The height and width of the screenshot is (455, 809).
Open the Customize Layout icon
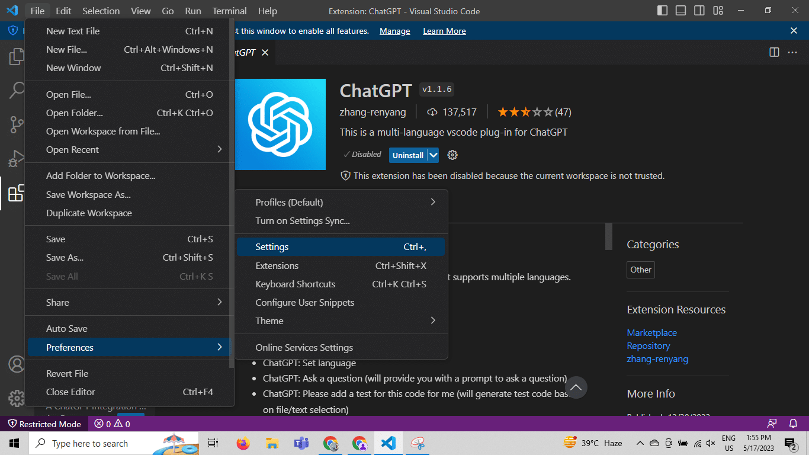coord(718,11)
